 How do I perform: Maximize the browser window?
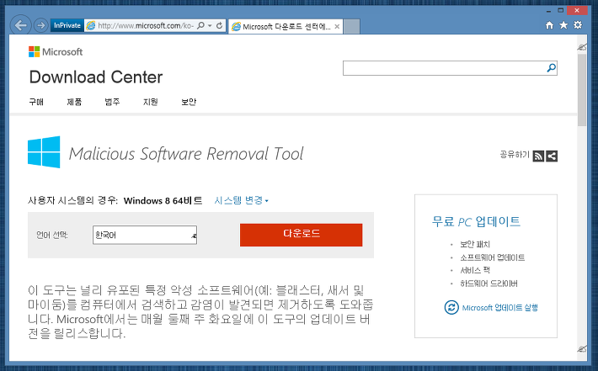(561, 10)
